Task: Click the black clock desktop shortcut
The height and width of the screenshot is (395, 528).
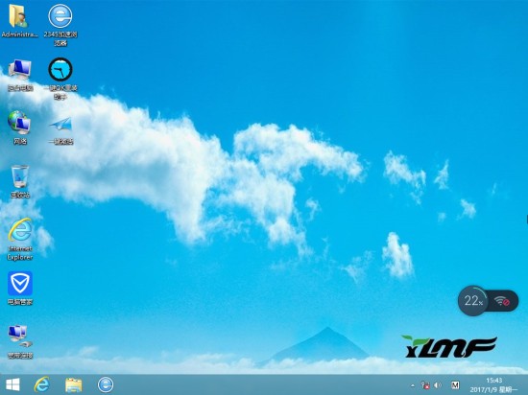Action: pyautogui.click(x=60, y=79)
